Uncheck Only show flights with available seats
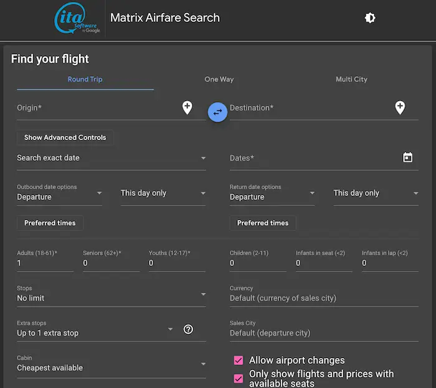Image resolution: width=436 pixels, height=388 pixels. coord(239,378)
